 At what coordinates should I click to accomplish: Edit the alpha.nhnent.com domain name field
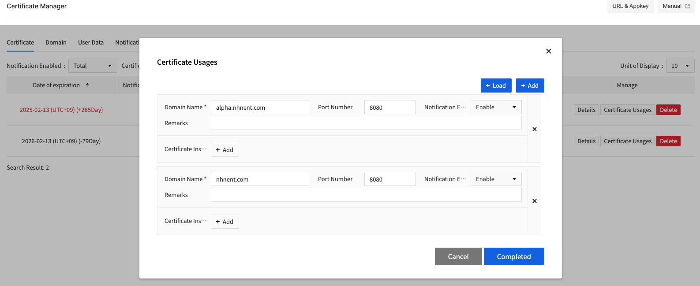260,107
